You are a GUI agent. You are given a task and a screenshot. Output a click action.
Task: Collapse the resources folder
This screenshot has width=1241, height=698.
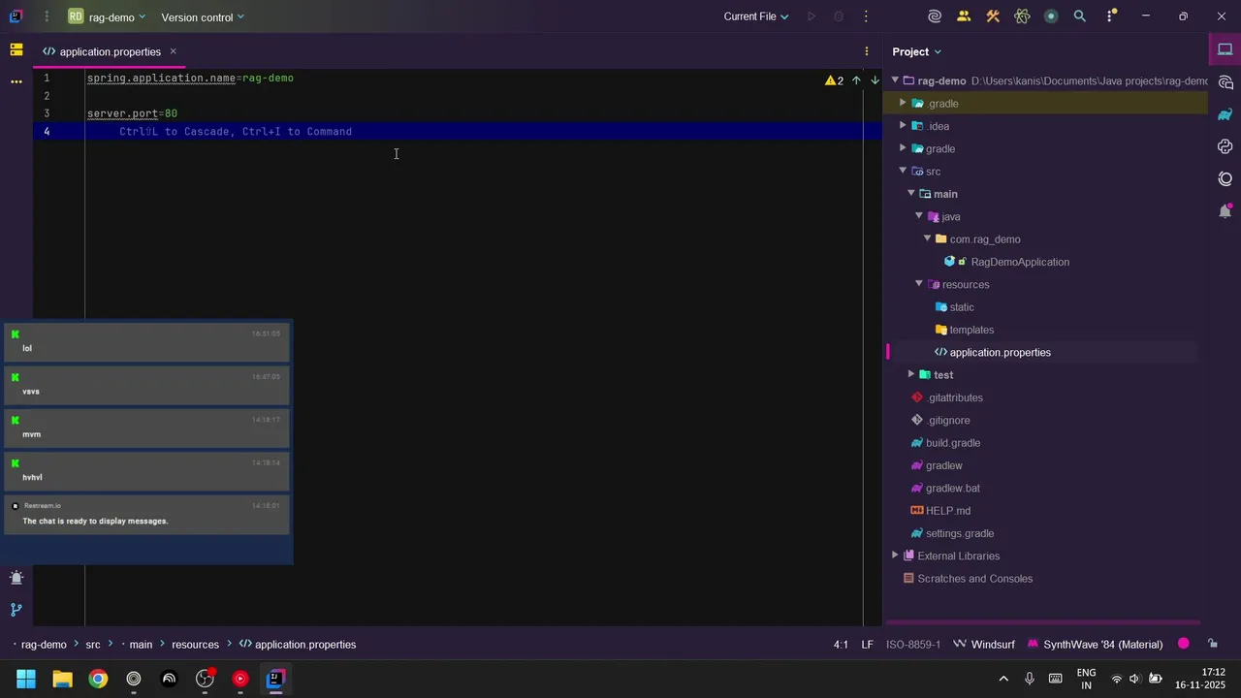coord(919,284)
